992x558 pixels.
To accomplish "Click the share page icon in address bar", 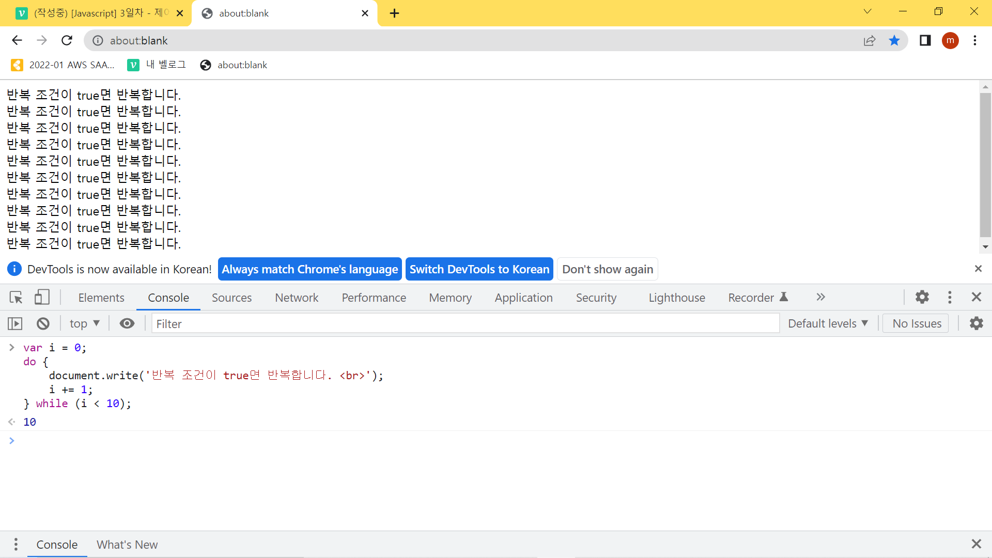I will 870,40.
